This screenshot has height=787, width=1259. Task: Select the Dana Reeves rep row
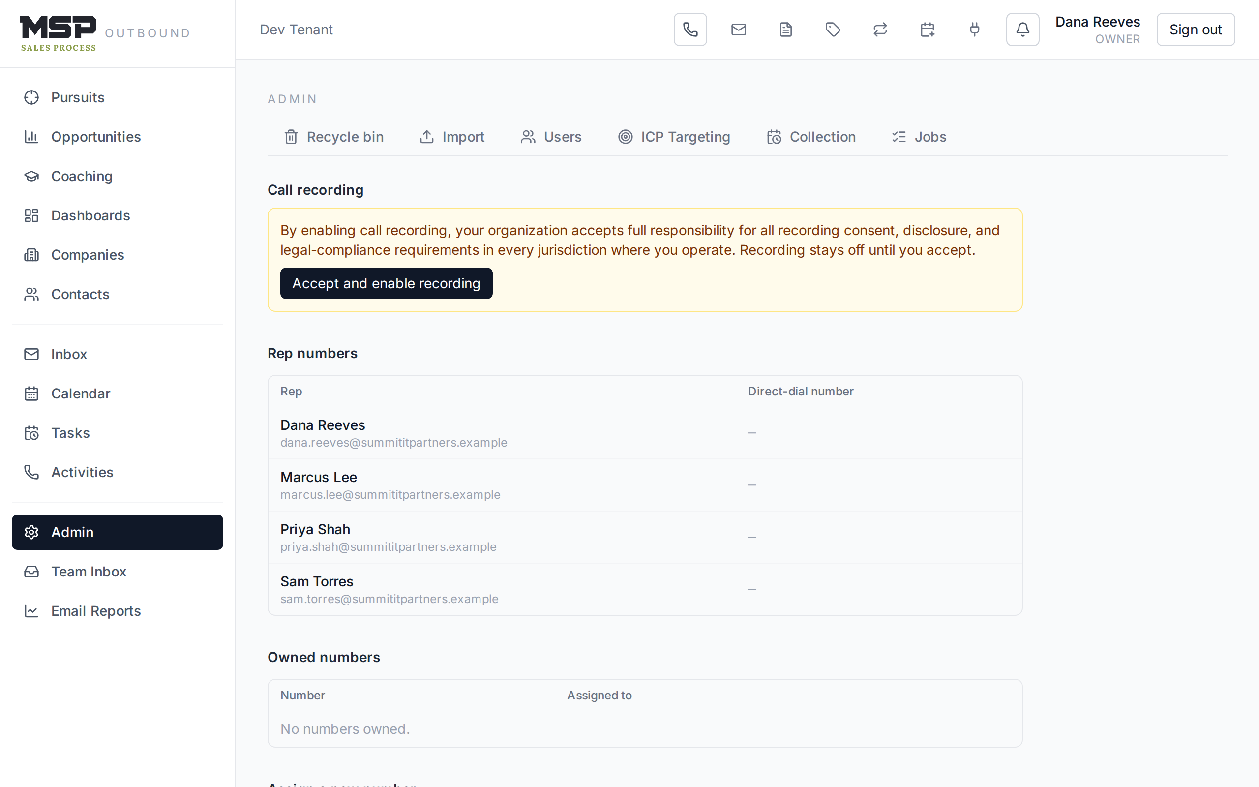645,433
